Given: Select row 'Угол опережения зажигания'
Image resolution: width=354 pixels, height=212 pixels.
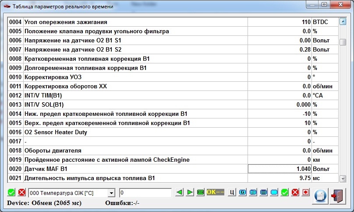Looking at the screenshot, I should click(173, 22).
